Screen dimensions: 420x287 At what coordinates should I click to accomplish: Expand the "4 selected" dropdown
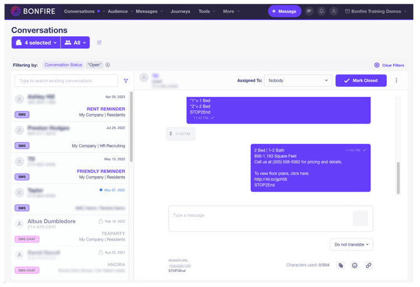coord(35,43)
